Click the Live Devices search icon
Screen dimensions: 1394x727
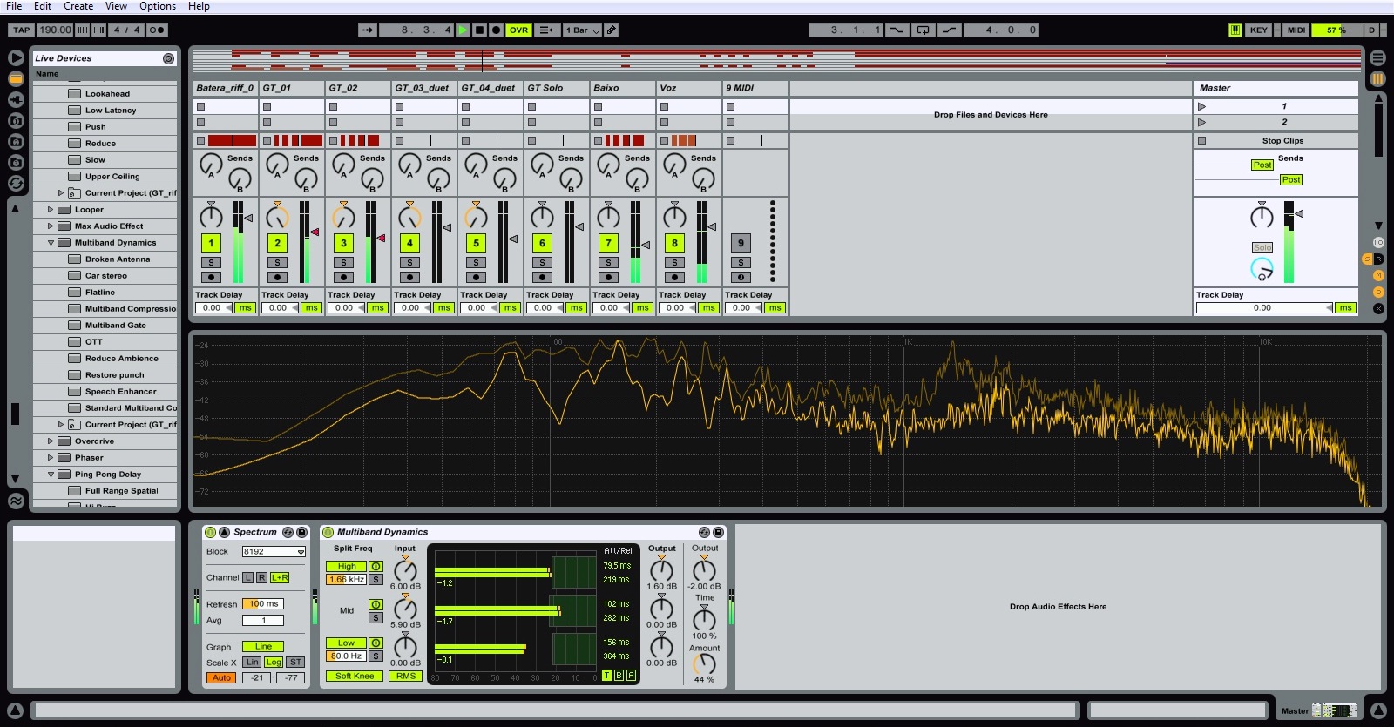click(168, 58)
